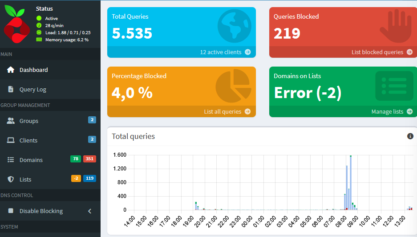
Task: Click the info icon on Total queries chart
Action: click(410, 136)
